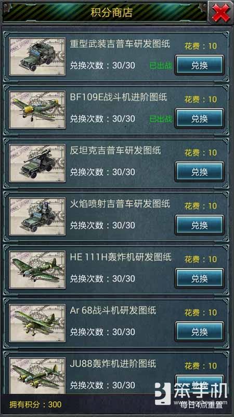234x417 pixels.
Task: Click the 积分商店 title header
Action: point(111,13)
